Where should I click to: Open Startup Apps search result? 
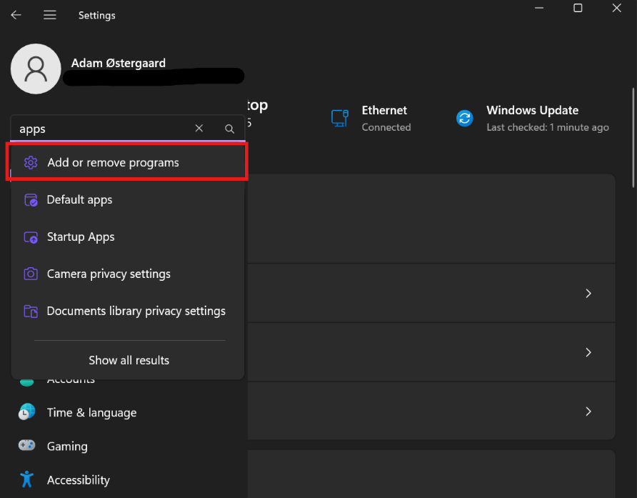click(x=81, y=237)
